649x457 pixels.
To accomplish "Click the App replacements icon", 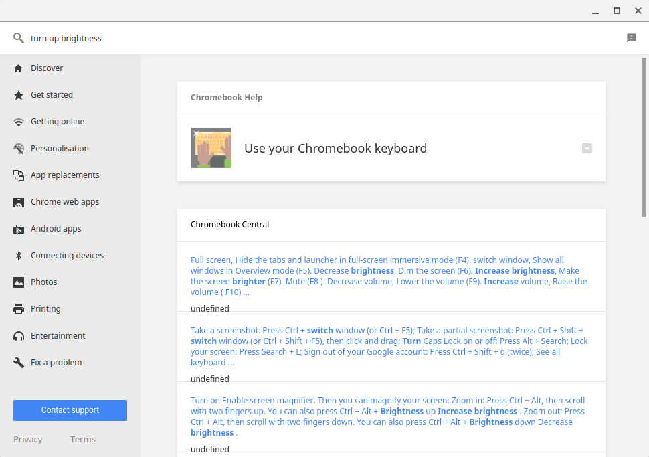I will 18,175.
